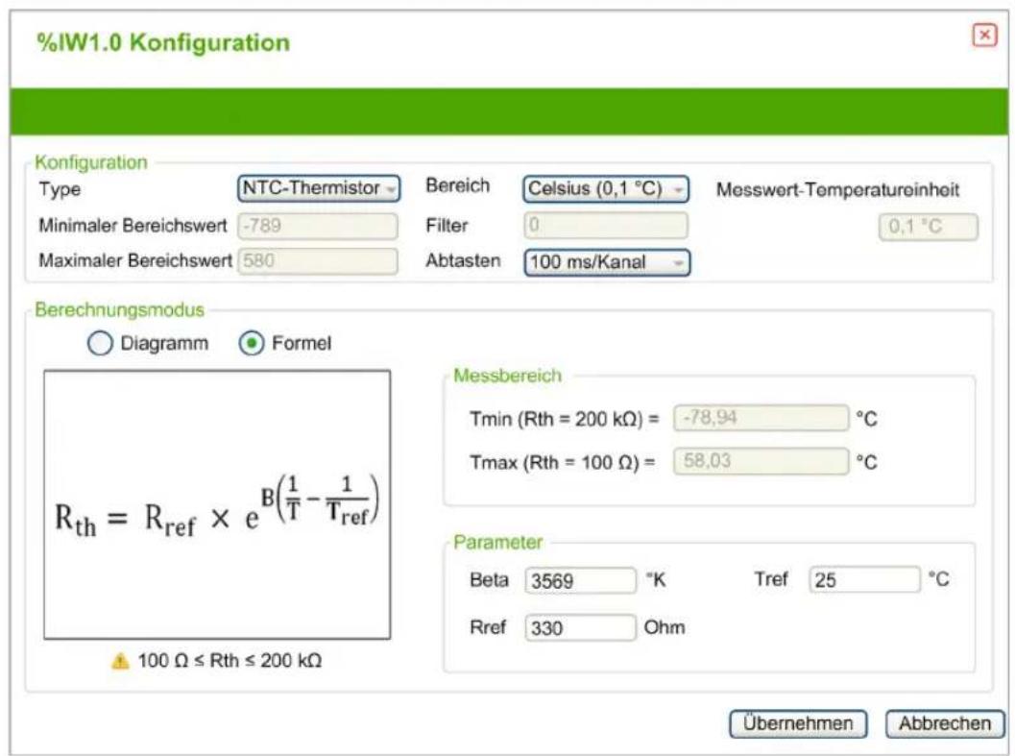Open the Abtasten dropdown 100 ms/Kanal

[607, 262]
